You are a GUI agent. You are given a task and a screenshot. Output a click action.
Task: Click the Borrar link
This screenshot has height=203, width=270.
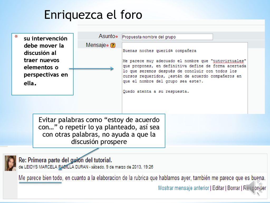click(x=234, y=188)
